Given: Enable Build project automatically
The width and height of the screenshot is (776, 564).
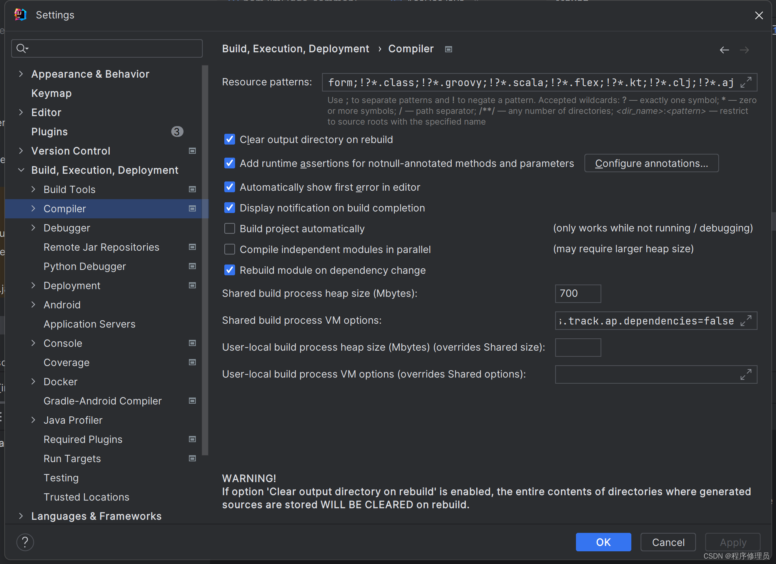Looking at the screenshot, I should [x=230, y=229].
